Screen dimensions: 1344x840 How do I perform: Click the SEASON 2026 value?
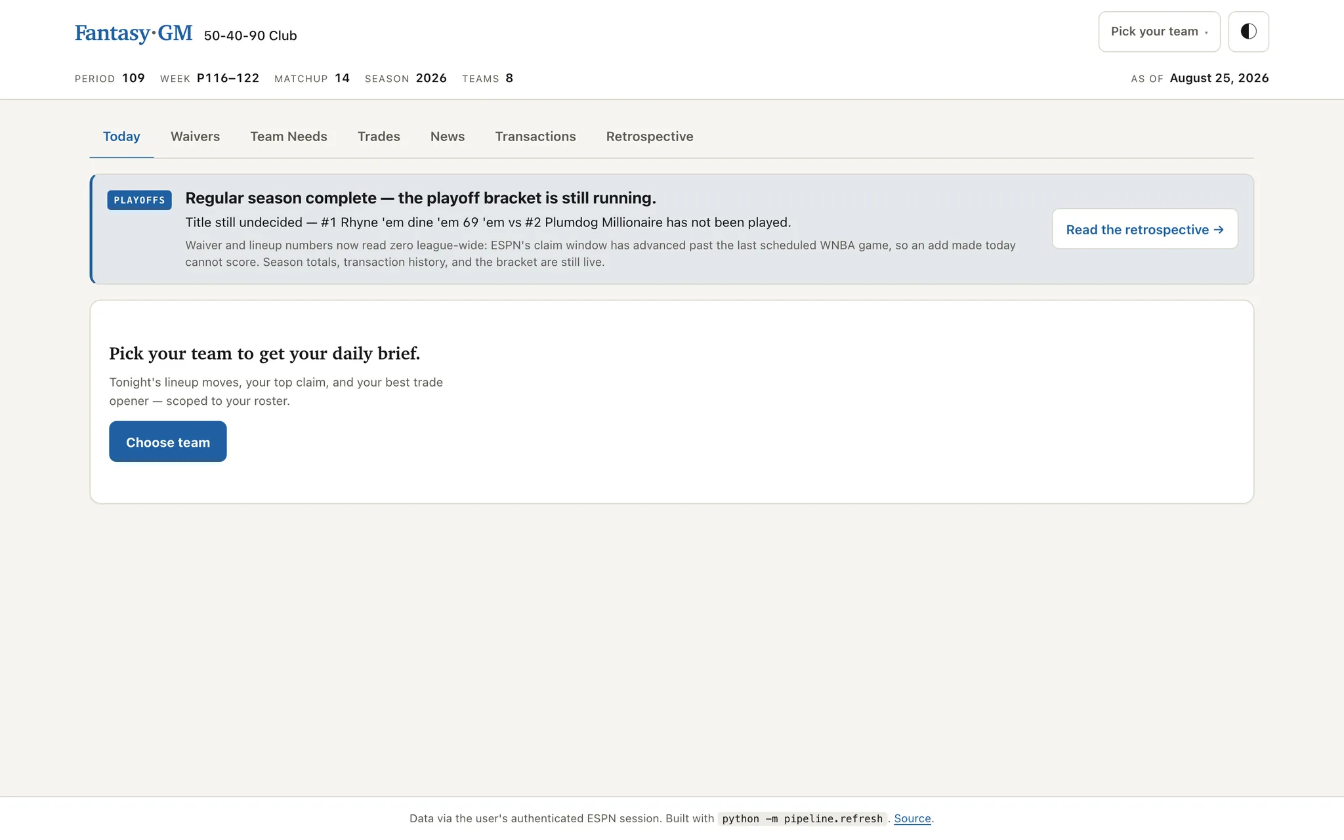(431, 78)
